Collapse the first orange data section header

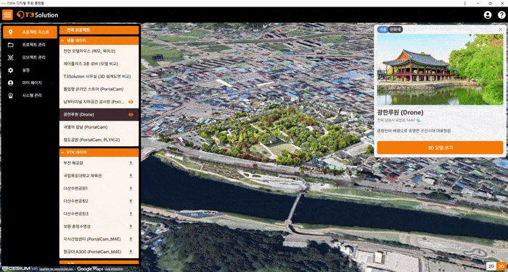[x=99, y=41]
